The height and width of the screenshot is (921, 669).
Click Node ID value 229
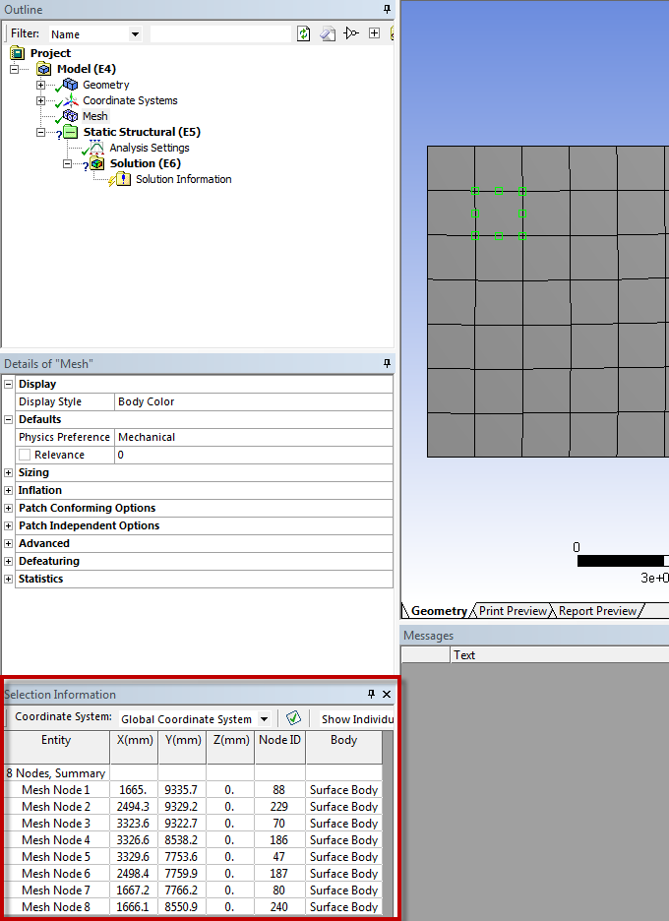(x=279, y=807)
